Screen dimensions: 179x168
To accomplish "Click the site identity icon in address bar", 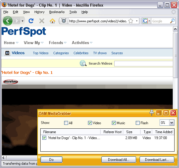I will (64, 21).
